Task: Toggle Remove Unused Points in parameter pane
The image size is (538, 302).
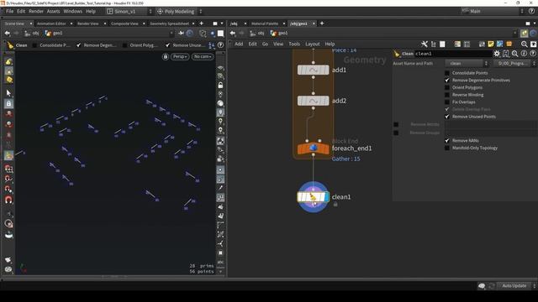Action: pyautogui.click(x=447, y=117)
